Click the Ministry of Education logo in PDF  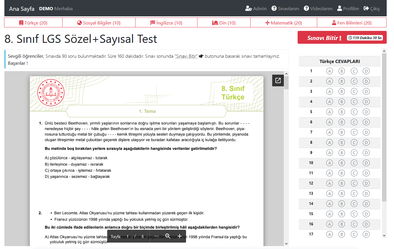tap(51, 93)
